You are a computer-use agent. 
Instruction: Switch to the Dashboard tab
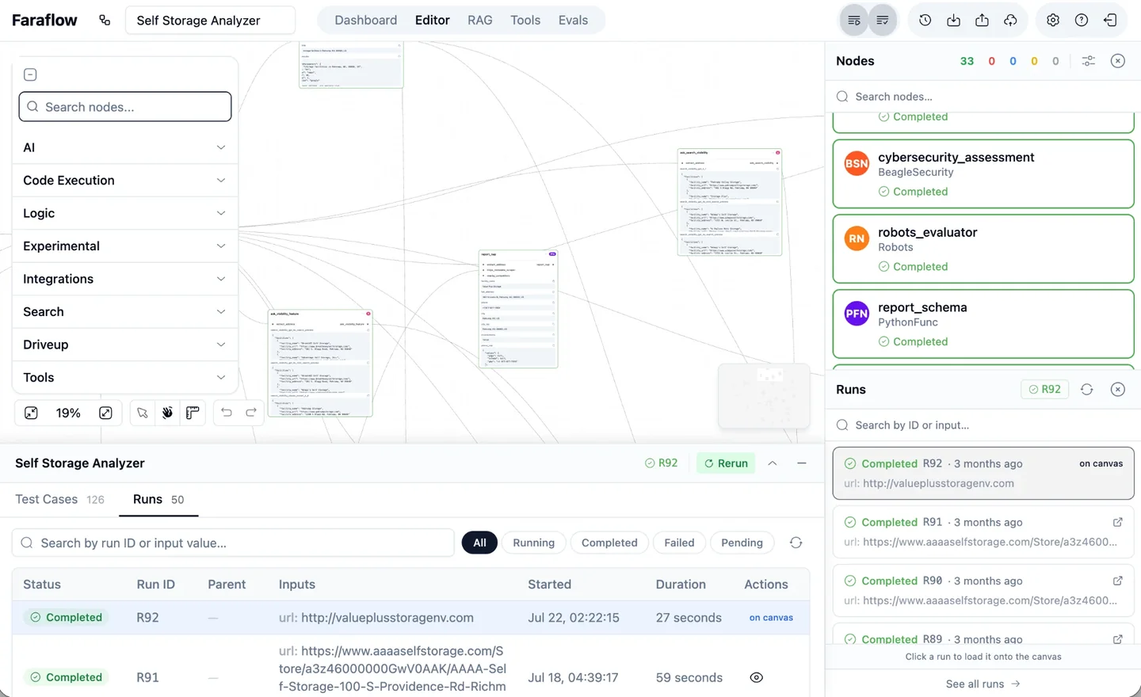point(366,21)
